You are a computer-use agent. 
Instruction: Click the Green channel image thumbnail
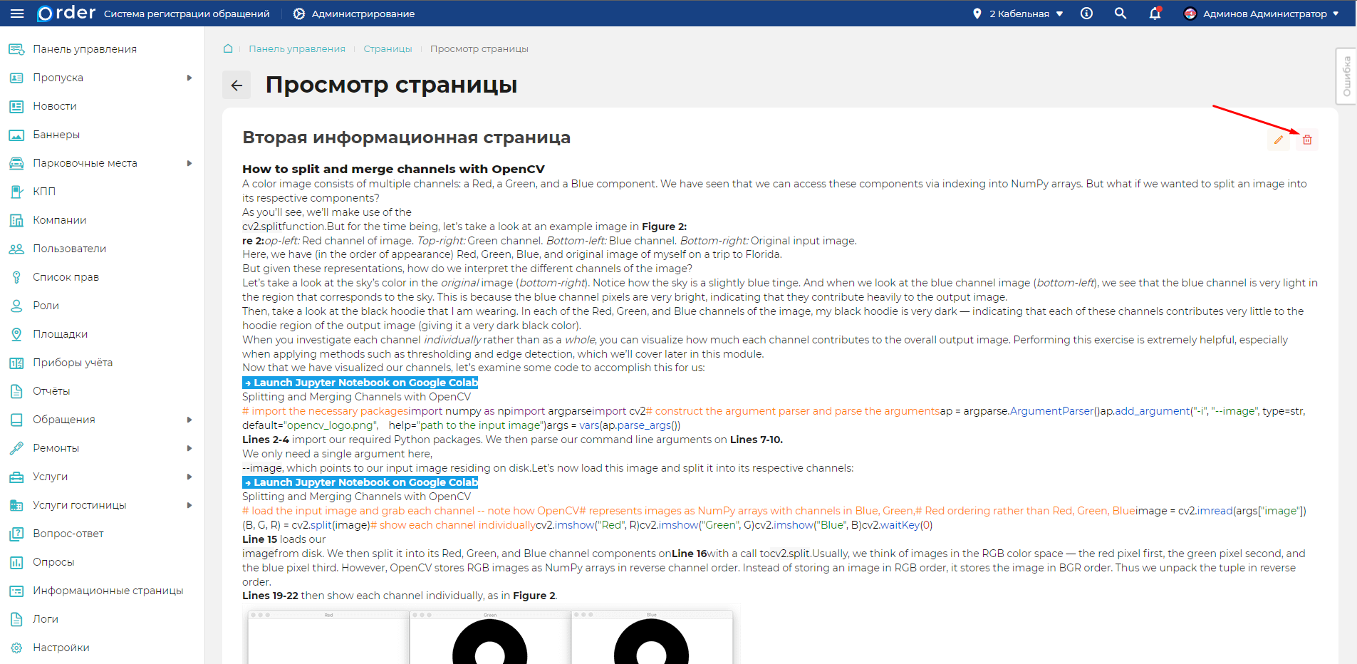489,638
